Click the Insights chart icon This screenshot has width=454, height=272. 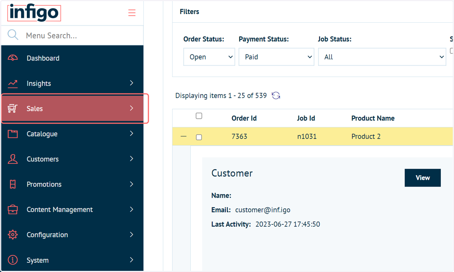pos(13,83)
